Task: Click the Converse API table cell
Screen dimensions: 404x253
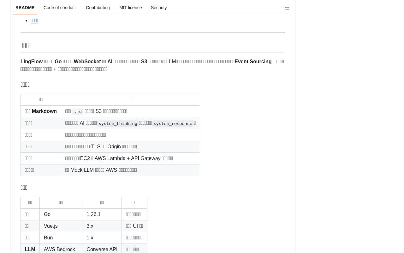Action: click(102, 249)
